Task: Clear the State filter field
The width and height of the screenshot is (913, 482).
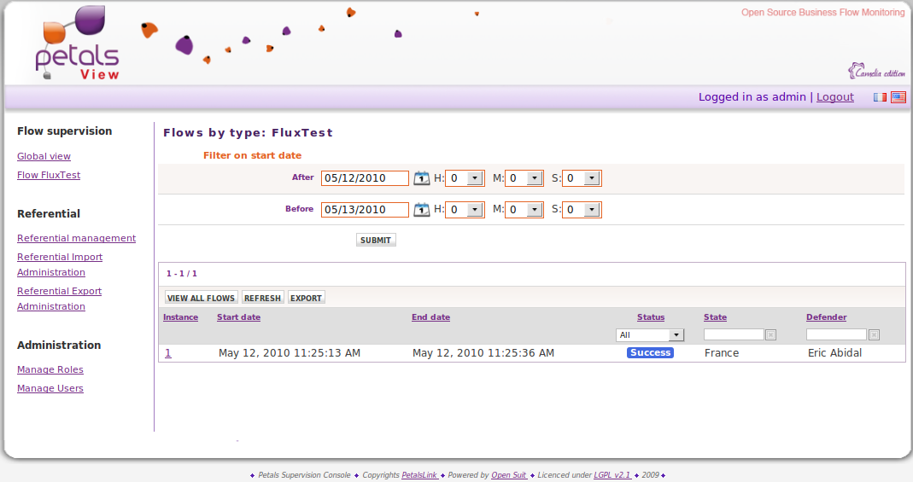Action: coord(770,335)
